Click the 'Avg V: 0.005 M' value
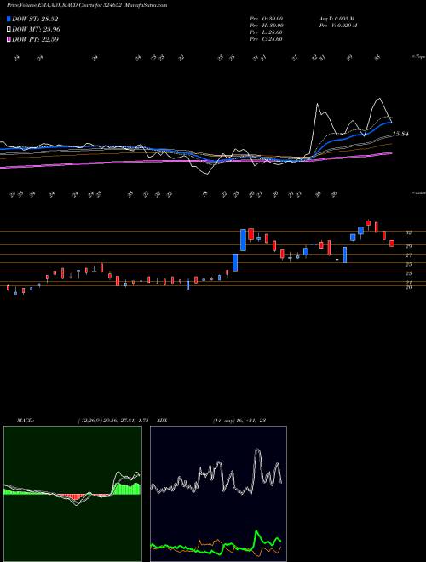Image resolution: width=426 pixels, height=562 pixels. tap(337, 19)
